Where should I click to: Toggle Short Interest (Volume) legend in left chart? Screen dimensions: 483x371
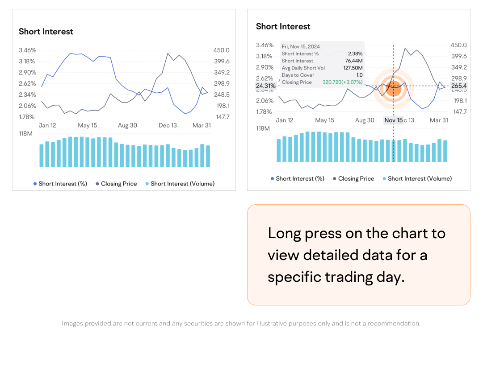pos(180,184)
